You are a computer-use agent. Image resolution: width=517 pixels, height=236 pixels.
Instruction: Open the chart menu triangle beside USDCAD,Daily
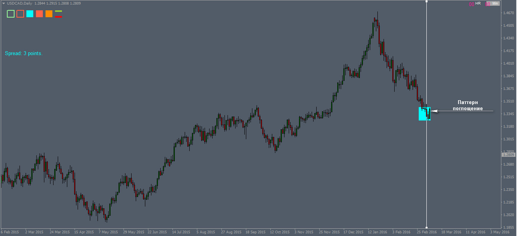click(x=3, y=3)
